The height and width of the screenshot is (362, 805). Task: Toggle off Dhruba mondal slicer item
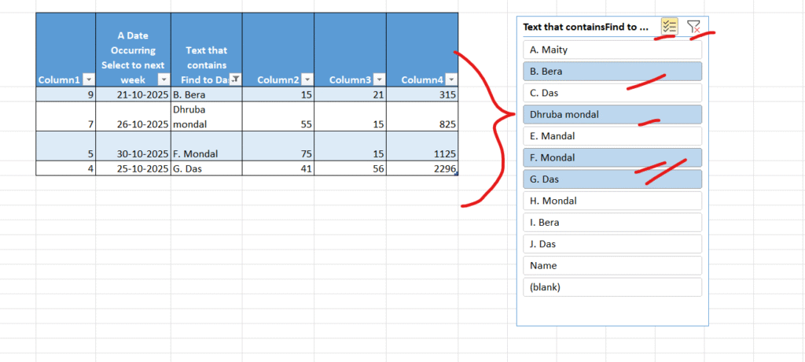[x=612, y=115]
